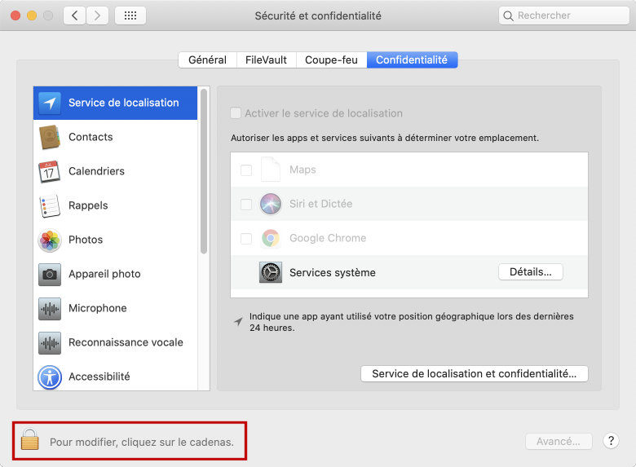Select Microphone in the privacy list
The height and width of the screenshot is (467, 636).
tap(115, 308)
